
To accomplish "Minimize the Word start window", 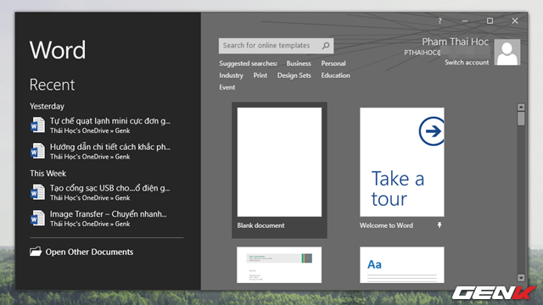I will click(465, 21).
